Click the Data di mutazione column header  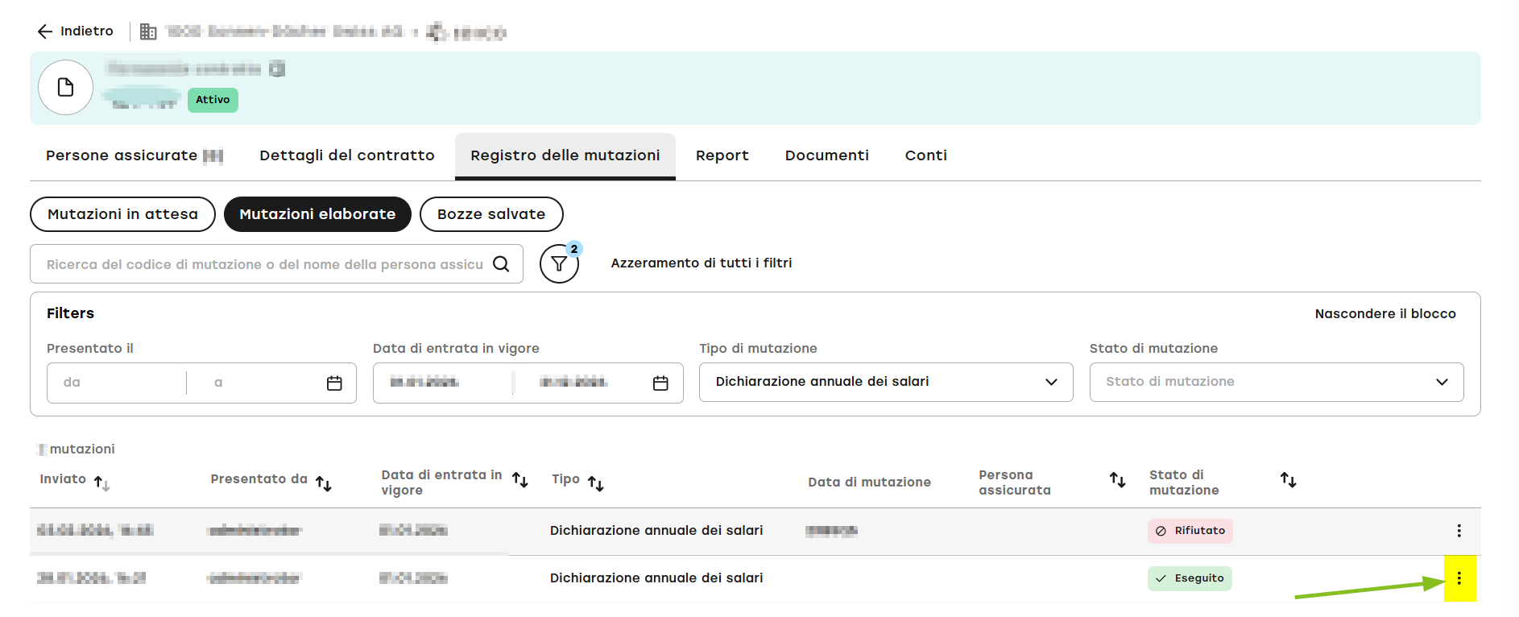(870, 482)
